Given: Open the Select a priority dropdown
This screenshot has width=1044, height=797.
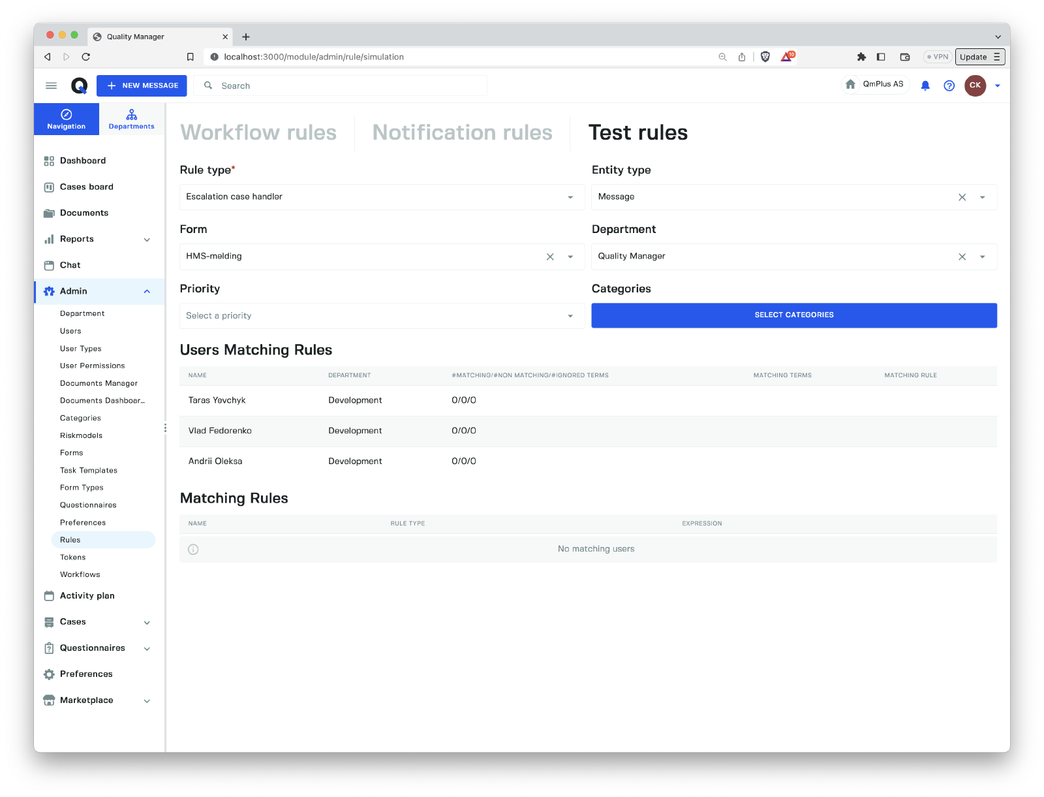Looking at the screenshot, I should point(382,316).
